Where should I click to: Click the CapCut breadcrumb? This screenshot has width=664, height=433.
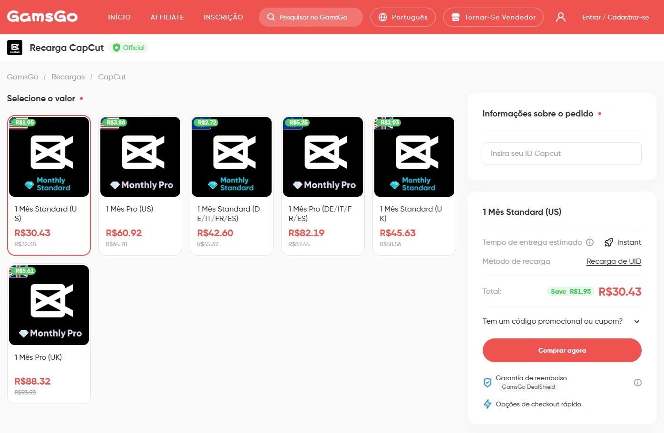(112, 77)
